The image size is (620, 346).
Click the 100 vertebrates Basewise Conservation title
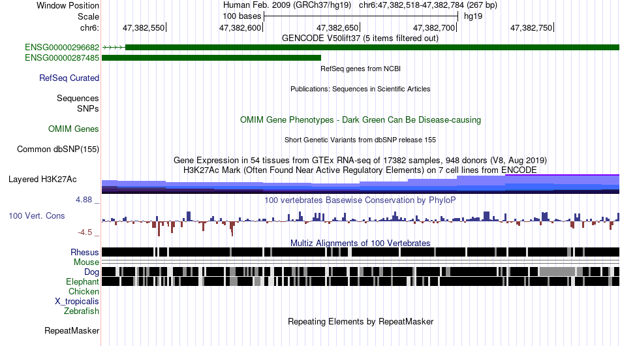click(360, 200)
